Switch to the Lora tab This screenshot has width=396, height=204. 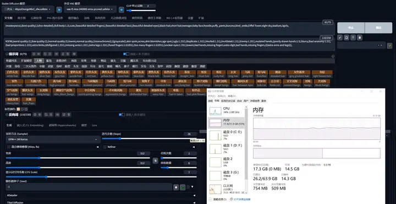click(95, 125)
